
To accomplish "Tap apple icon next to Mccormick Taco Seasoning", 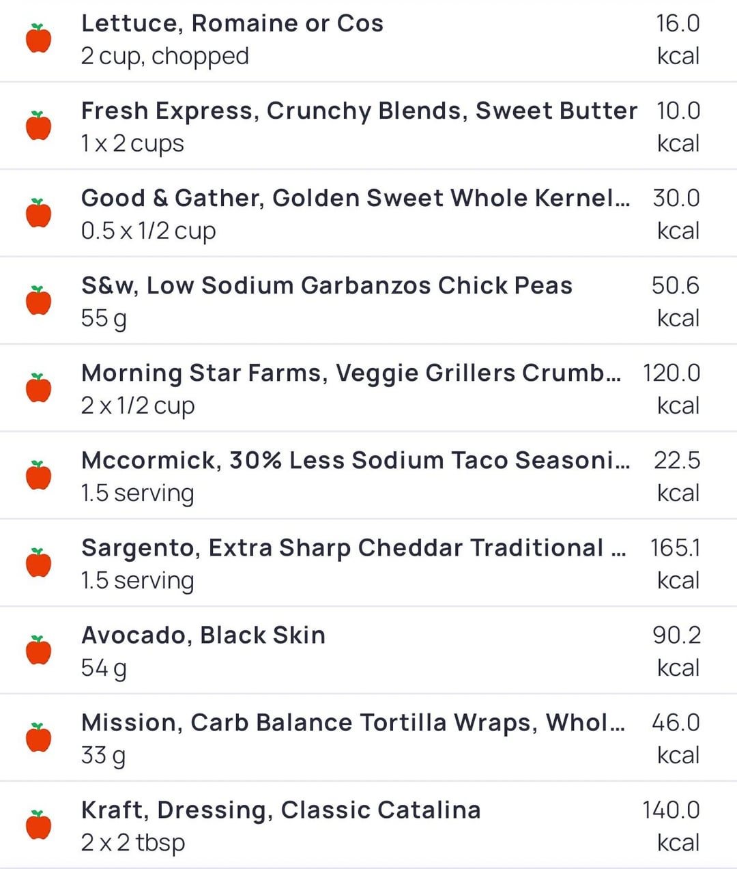I will 39,475.
